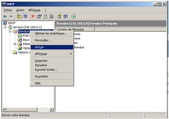This screenshot has height=119, width=169.
Task: Open the Properties toolbar icon
Action: pos(39,16)
